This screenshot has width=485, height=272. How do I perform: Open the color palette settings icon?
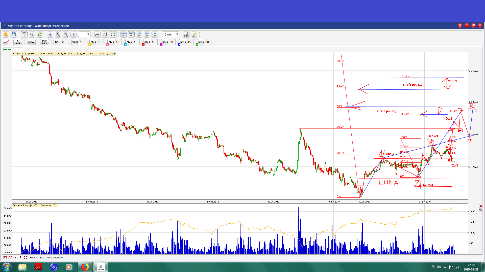click(186, 34)
